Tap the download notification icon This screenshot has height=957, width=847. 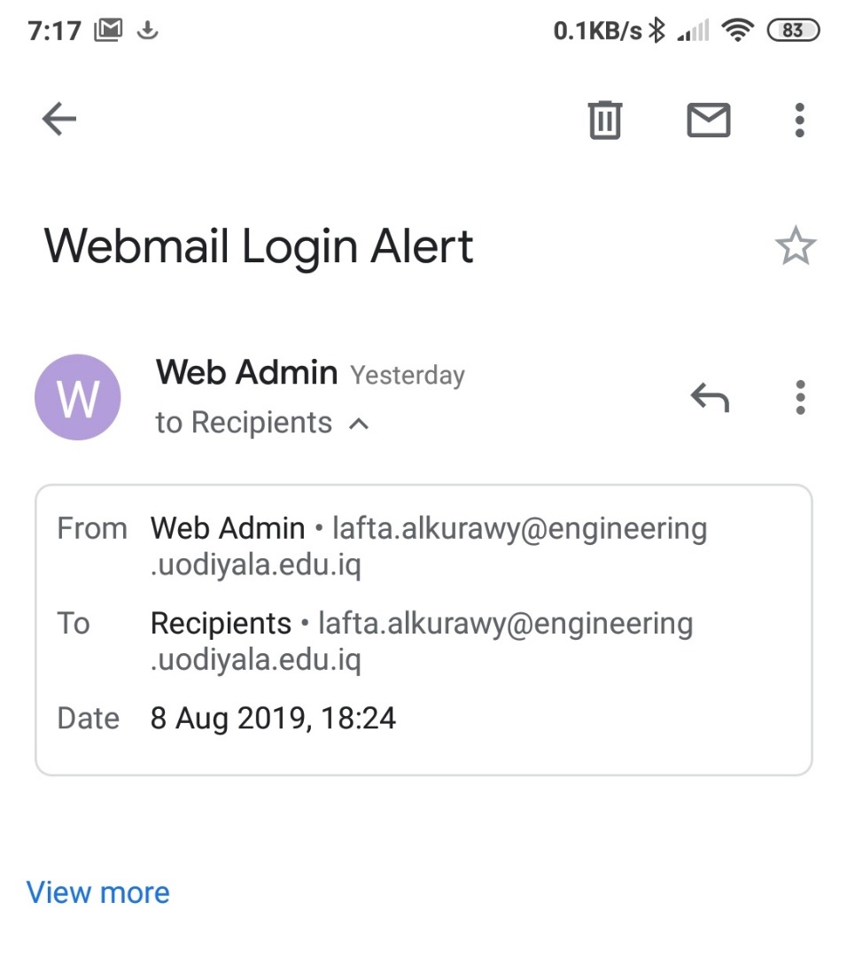click(x=147, y=29)
